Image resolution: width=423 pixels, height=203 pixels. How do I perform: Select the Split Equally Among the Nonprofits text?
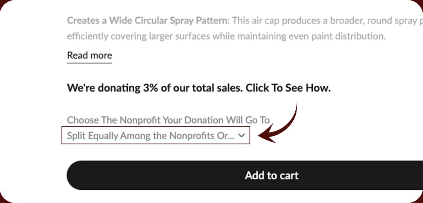point(150,136)
